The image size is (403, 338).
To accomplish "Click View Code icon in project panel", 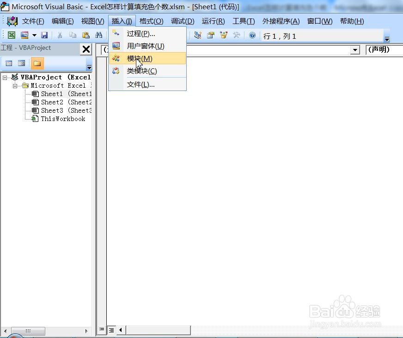I will pos(9,63).
